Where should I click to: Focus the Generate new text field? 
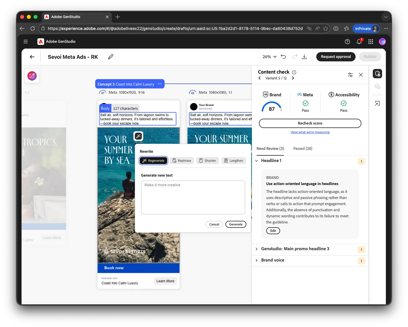click(193, 197)
